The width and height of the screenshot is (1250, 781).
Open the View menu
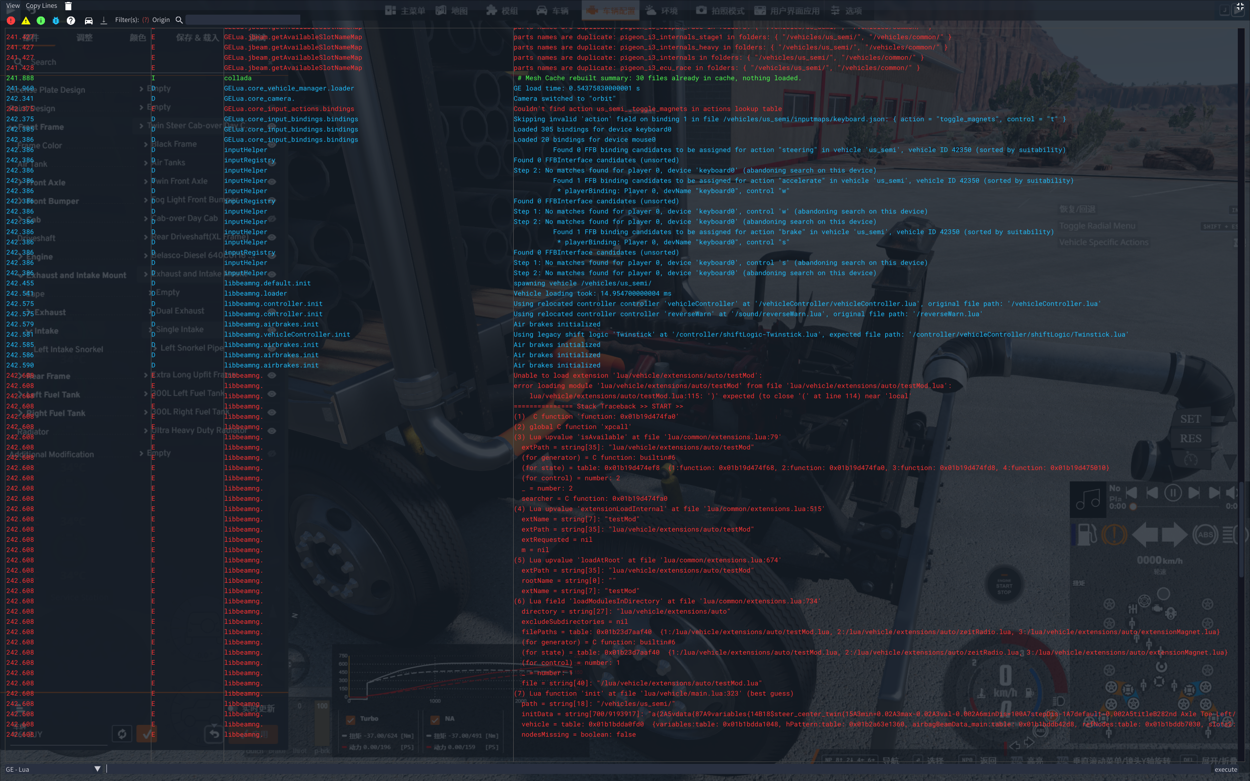[13, 6]
